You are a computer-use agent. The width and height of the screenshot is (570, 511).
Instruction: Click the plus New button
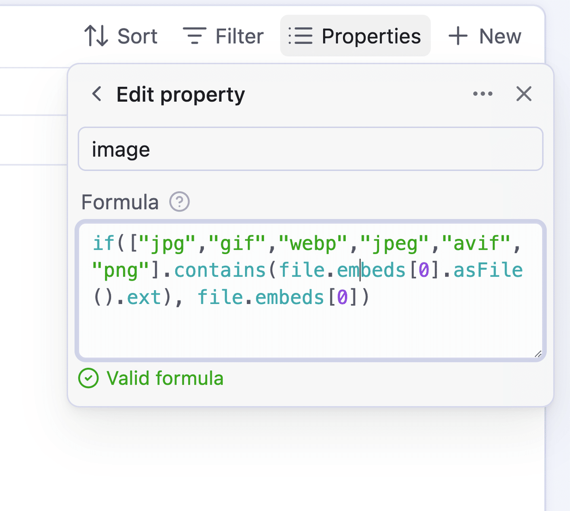click(x=485, y=36)
